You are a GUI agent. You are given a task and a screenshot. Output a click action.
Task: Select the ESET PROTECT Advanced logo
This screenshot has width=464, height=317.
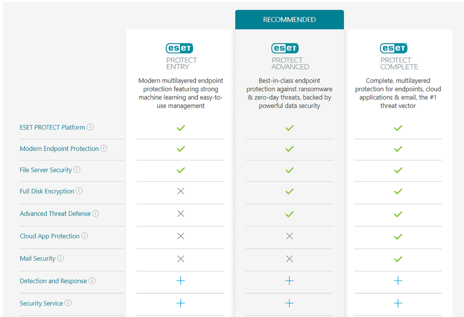tap(285, 48)
